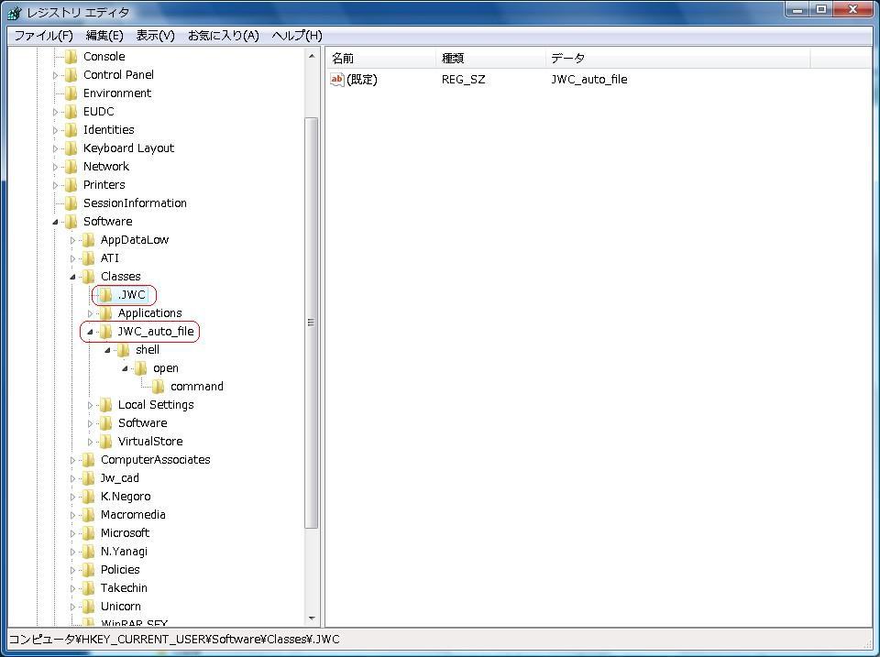
Task: Expand the Keyboard Layout key
Action: [55, 148]
